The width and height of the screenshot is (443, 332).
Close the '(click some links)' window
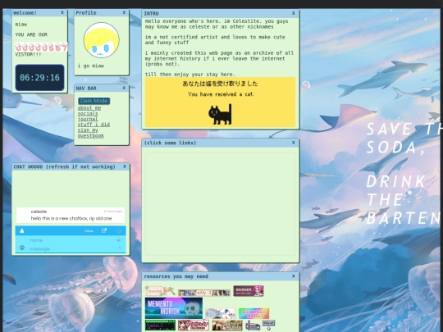pyautogui.click(x=293, y=143)
